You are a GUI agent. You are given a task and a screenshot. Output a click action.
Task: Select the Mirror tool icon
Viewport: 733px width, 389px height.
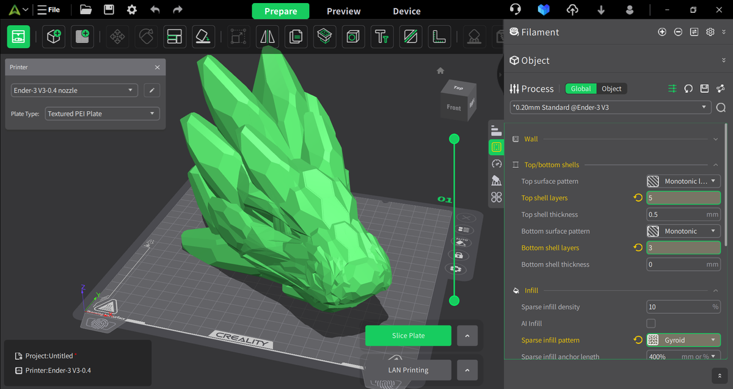pyautogui.click(x=267, y=37)
